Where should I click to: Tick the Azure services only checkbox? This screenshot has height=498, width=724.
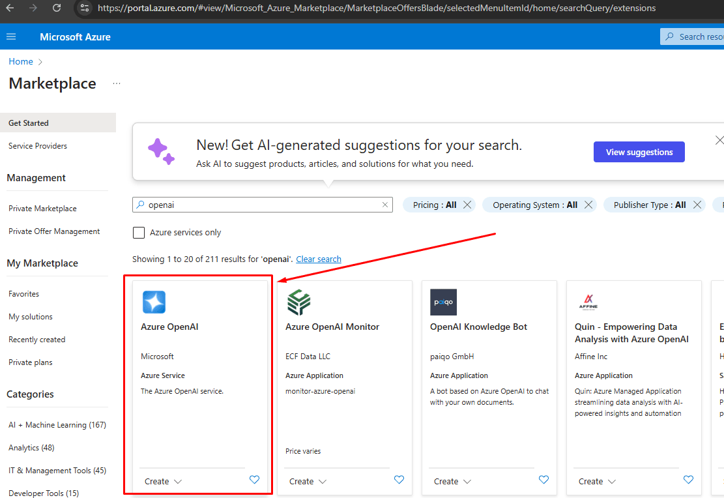(x=139, y=232)
